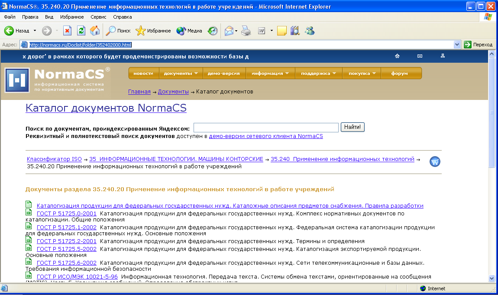Image resolution: width=498 pixels, height=295 pixels.
Task: Click the document icon beside ГОСТ Р 51725.2-2001
Action: pos(29,240)
